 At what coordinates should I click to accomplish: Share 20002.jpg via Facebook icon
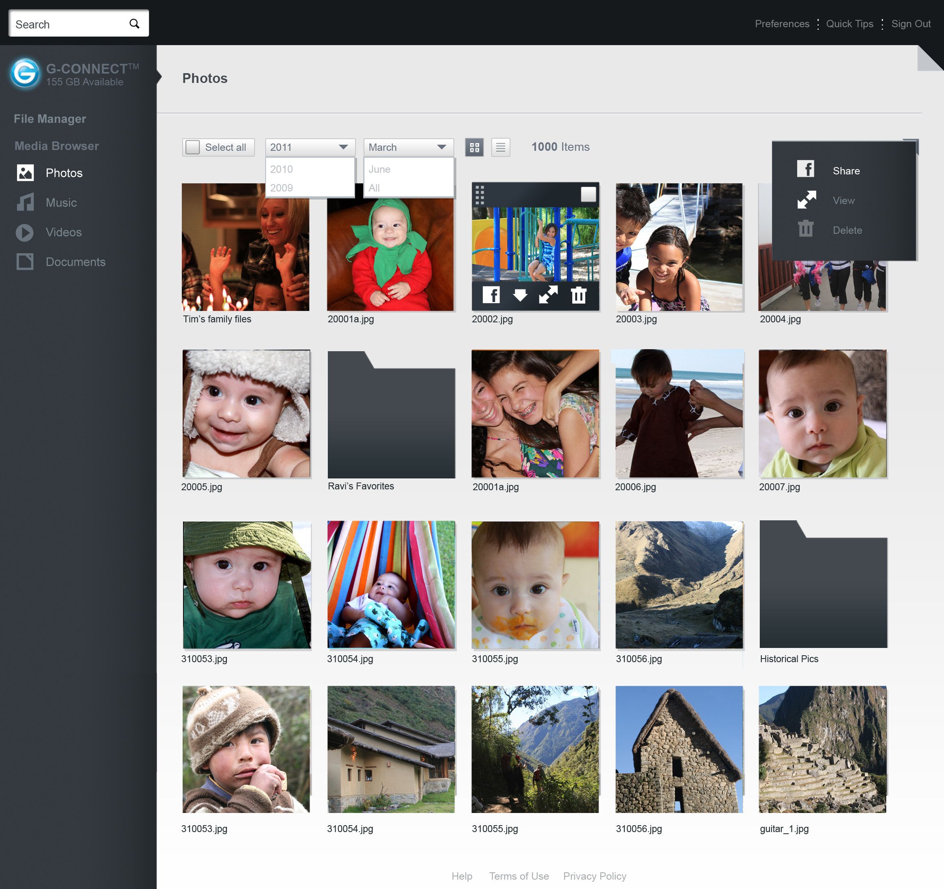tap(491, 295)
